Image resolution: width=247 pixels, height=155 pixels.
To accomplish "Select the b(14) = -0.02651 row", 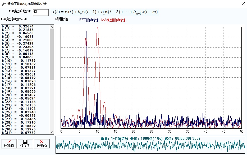I will (x=25, y=74).
